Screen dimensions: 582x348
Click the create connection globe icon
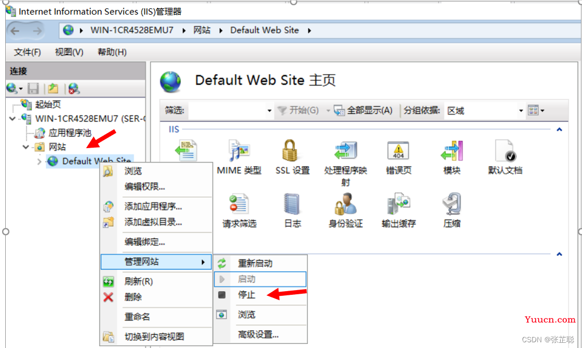(x=11, y=88)
